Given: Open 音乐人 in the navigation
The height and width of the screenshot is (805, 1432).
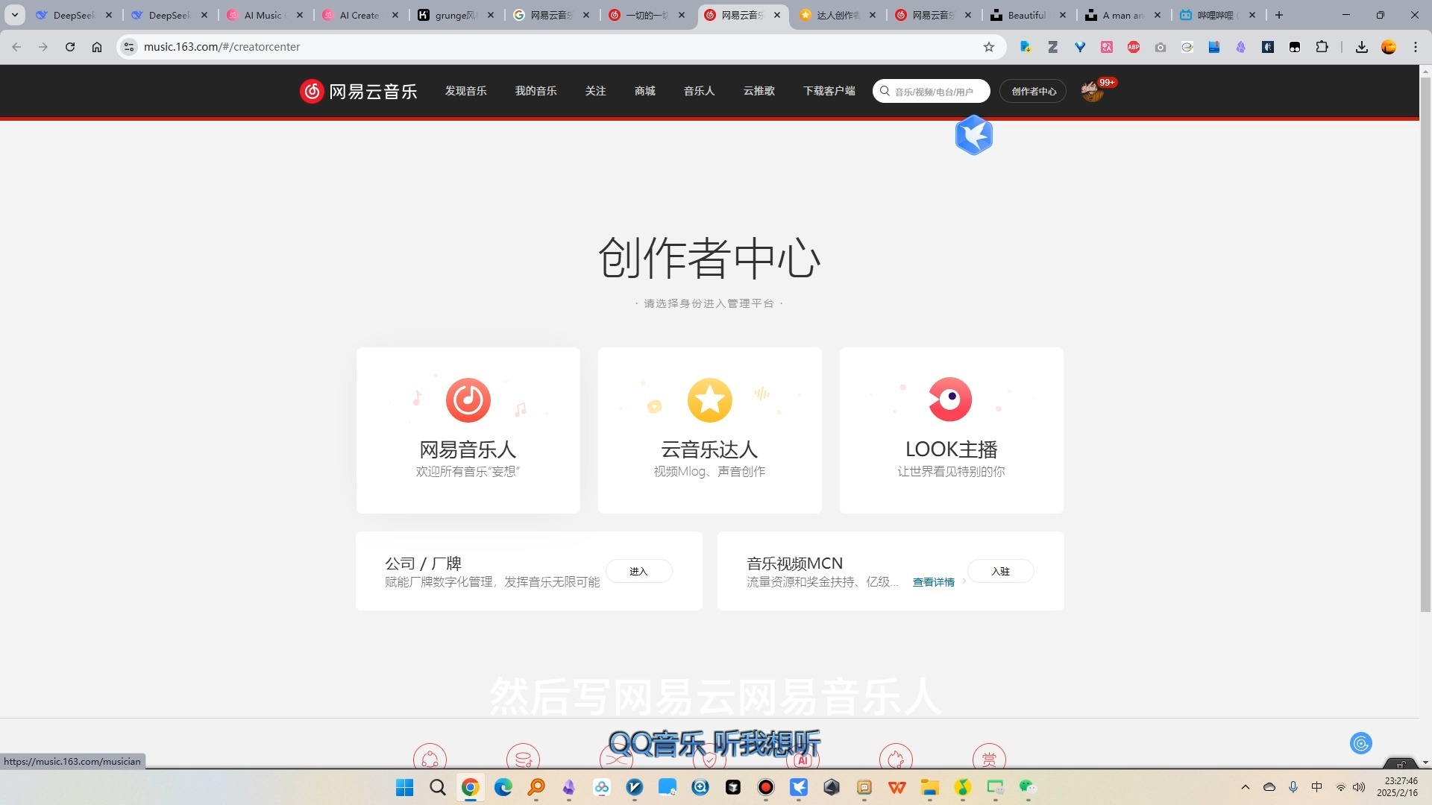Looking at the screenshot, I should (x=699, y=91).
